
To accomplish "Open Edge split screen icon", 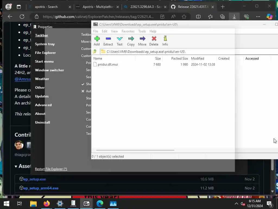I will pyautogui.click(x=198, y=17).
